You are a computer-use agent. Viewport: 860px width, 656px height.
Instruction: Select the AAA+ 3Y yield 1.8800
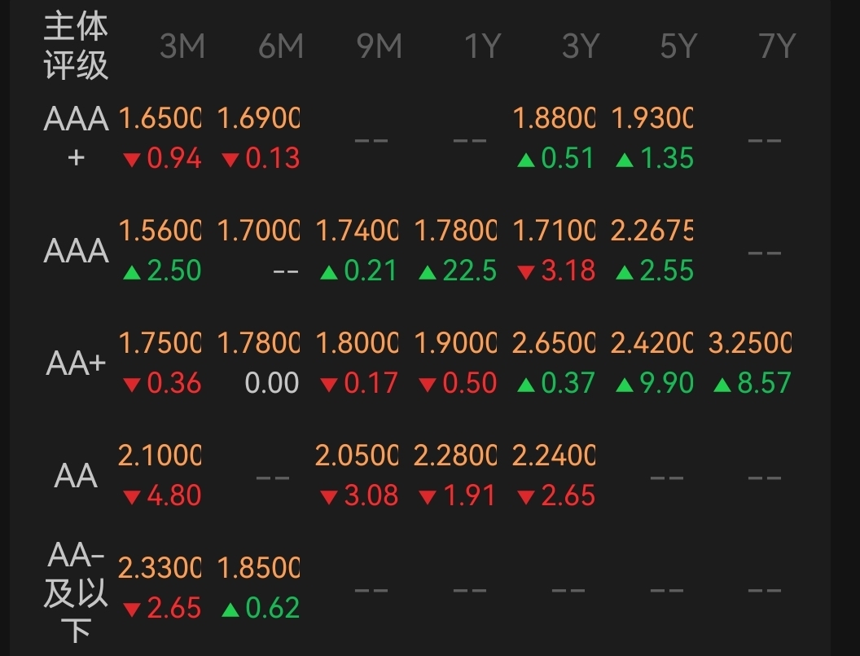(x=554, y=119)
